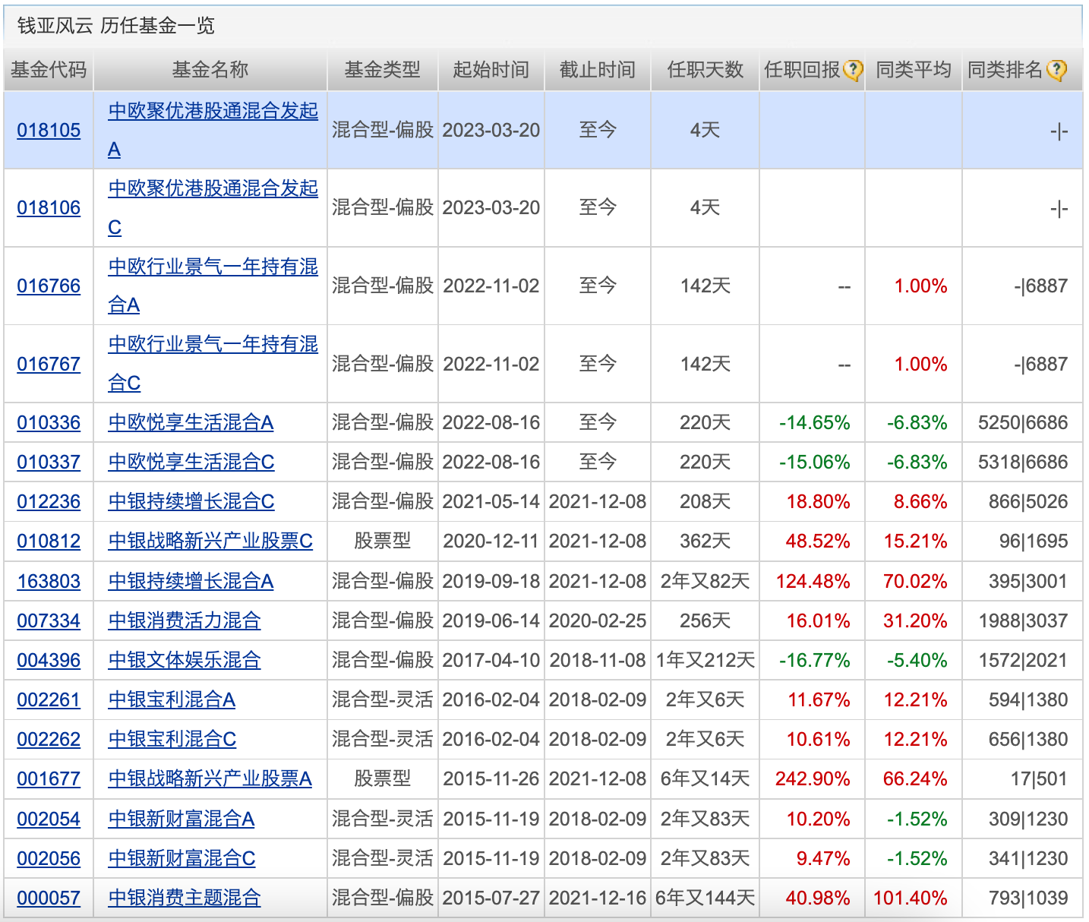Open fund code 000057 link
1089x922 pixels.
[49, 898]
